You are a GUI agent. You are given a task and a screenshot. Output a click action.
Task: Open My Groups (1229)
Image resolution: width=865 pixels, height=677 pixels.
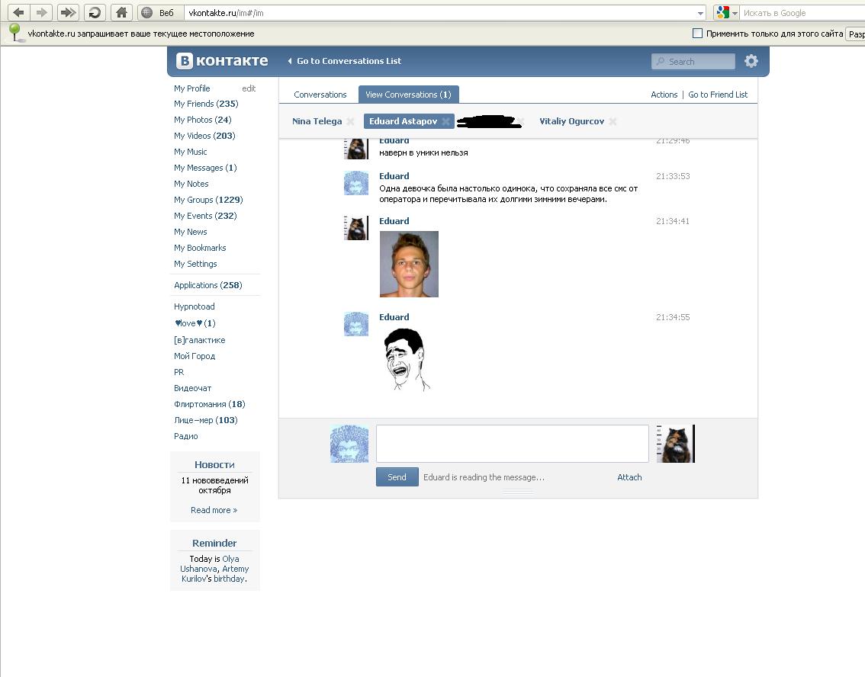(x=208, y=200)
